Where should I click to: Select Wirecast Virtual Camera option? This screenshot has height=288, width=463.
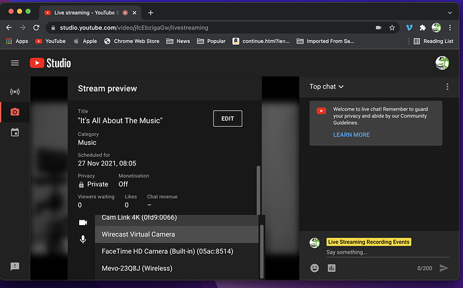pyautogui.click(x=176, y=234)
